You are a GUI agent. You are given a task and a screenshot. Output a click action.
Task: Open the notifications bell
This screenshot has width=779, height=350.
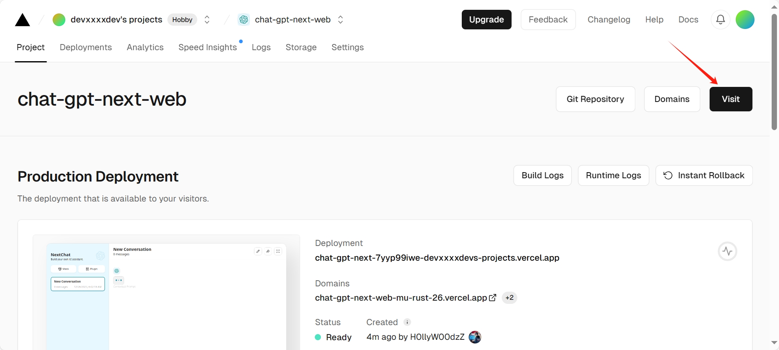click(721, 20)
